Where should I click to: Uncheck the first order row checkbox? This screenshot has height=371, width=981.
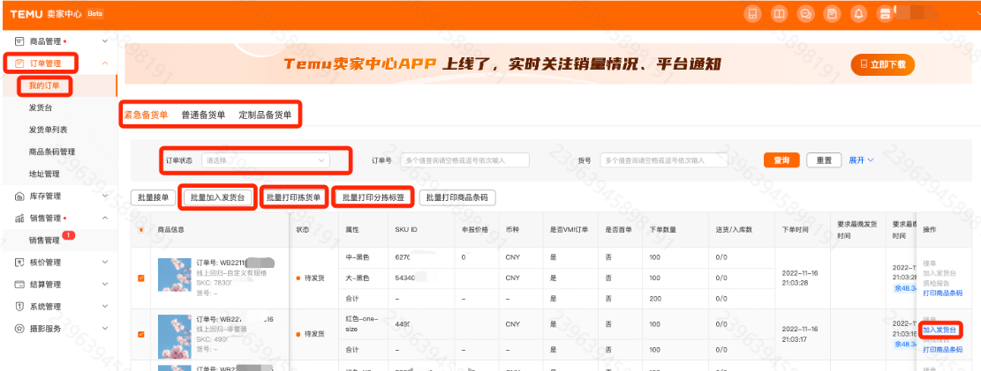(140, 278)
